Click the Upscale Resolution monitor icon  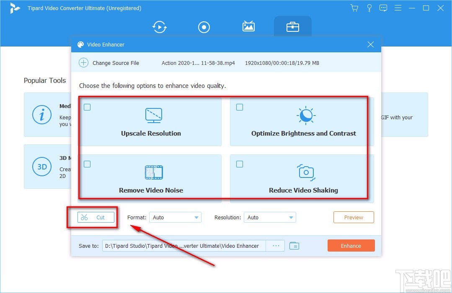(x=154, y=115)
